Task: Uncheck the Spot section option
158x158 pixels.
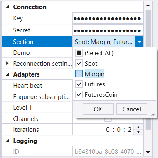Action: [x=79, y=63]
